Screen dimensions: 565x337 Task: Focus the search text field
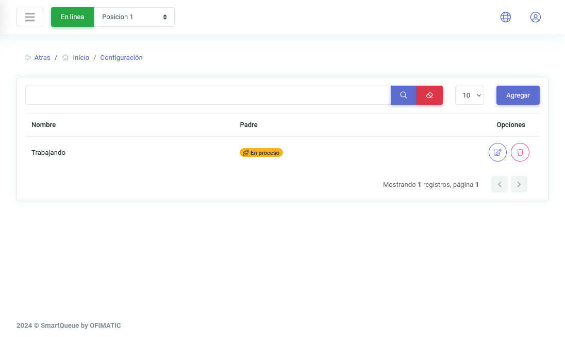coord(208,95)
